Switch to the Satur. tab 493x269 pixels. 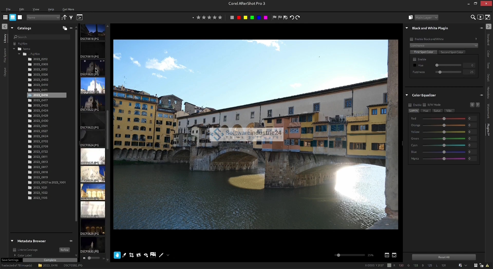(x=437, y=111)
